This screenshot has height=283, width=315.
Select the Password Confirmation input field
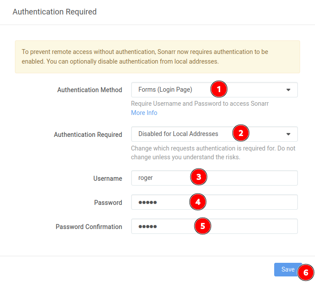[215, 226]
